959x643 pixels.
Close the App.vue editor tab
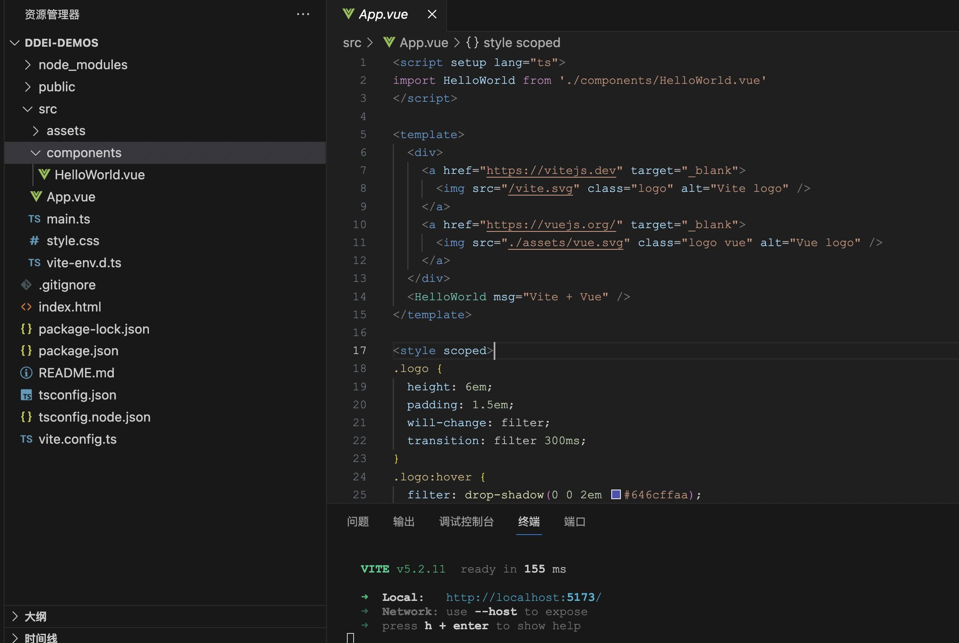click(x=432, y=15)
